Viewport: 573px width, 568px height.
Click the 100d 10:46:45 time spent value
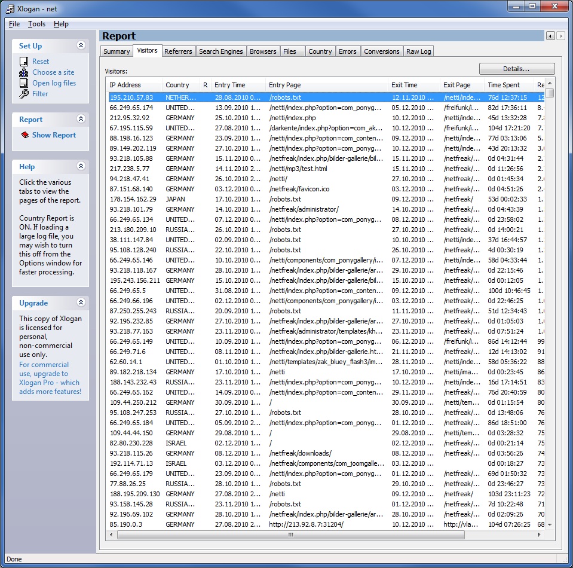pos(509,291)
